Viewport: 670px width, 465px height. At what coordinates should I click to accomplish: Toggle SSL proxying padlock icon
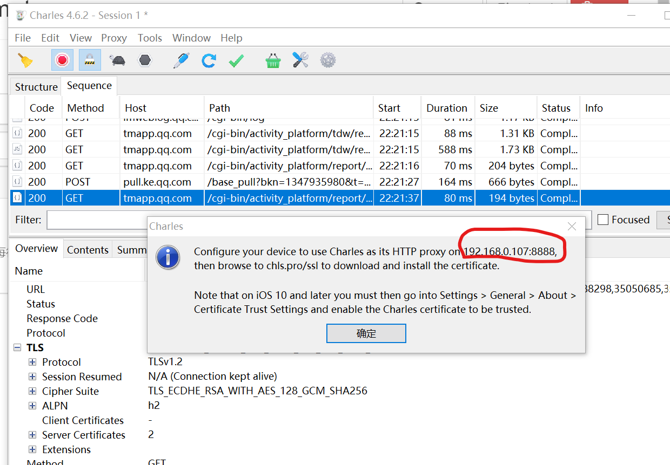(90, 60)
